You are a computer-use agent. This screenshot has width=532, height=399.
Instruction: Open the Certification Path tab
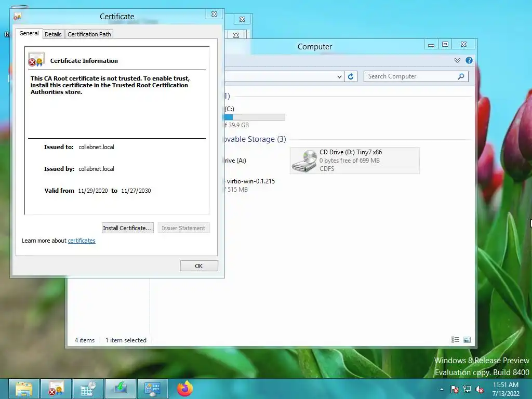pyautogui.click(x=89, y=34)
